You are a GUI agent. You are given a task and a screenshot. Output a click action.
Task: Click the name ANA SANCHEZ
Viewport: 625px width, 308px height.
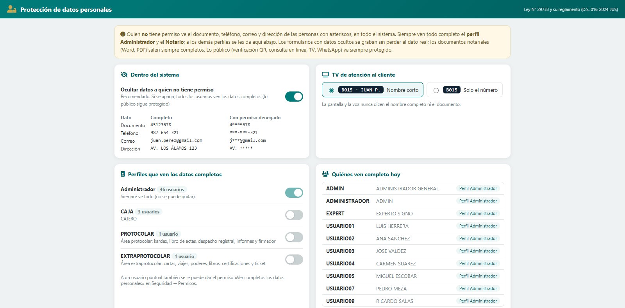[393, 238]
